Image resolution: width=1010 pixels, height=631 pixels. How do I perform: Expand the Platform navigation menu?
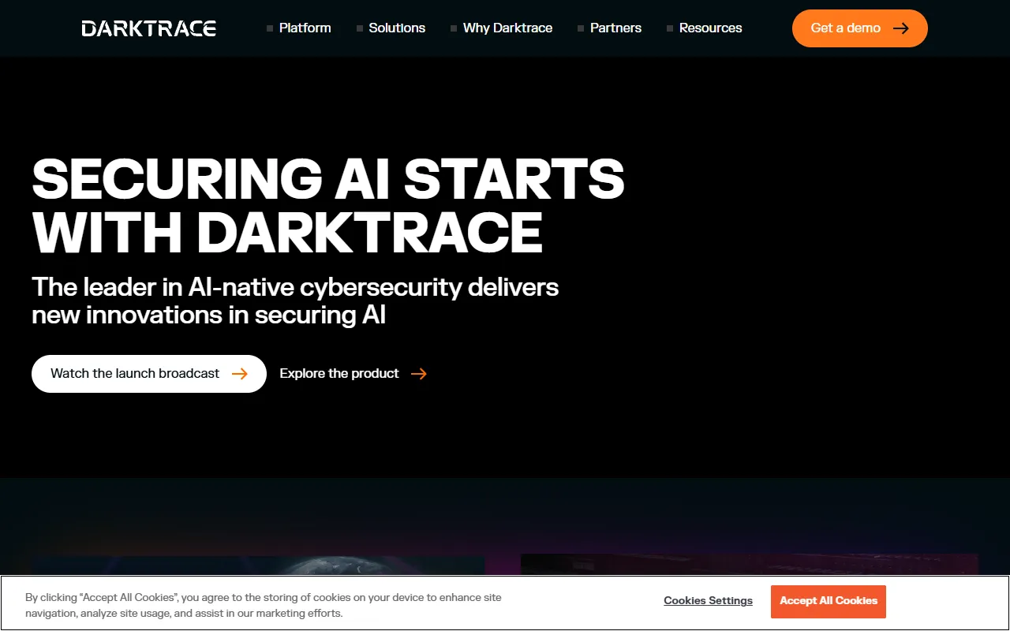click(305, 28)
